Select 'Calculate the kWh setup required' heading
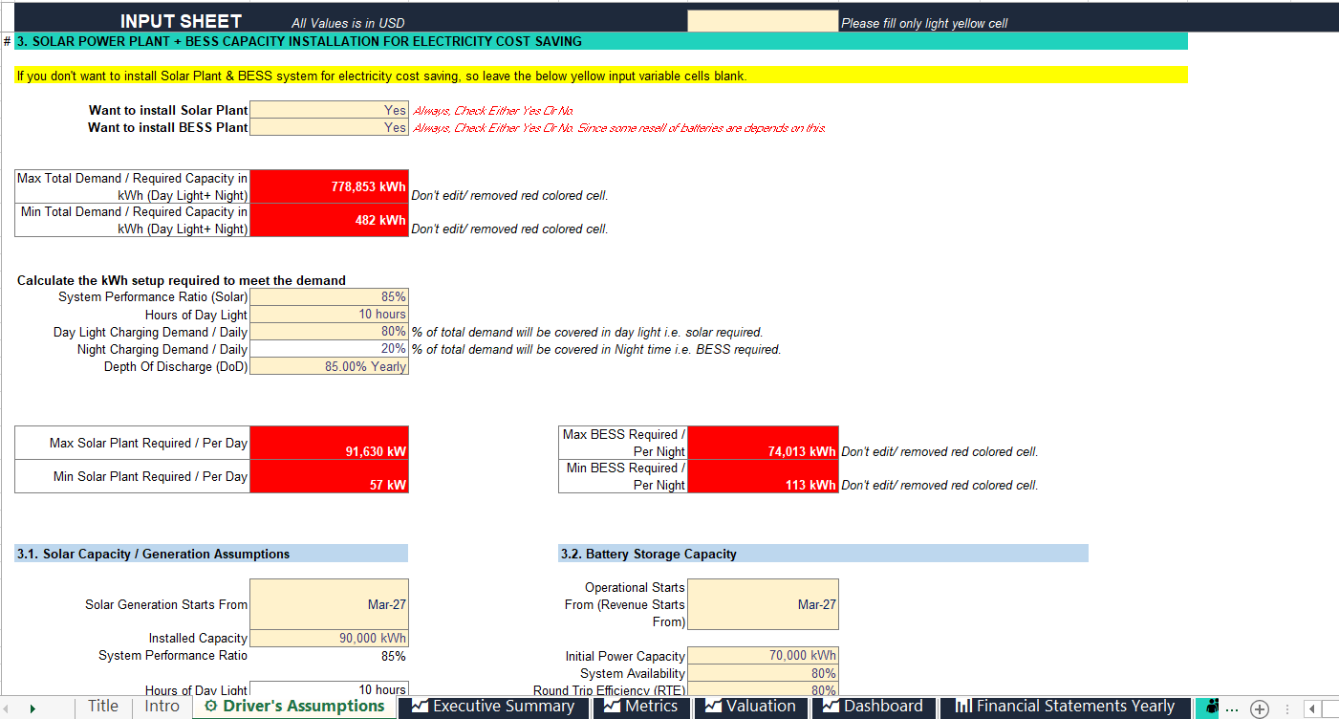The width and height of the screenshot is (1339, 719). (x=182, y=280)
